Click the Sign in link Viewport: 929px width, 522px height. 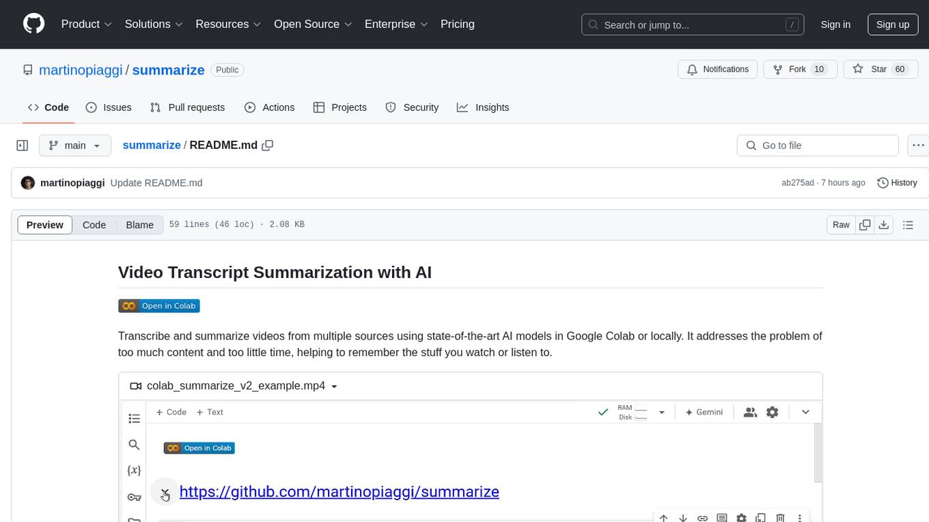[835, 25]
